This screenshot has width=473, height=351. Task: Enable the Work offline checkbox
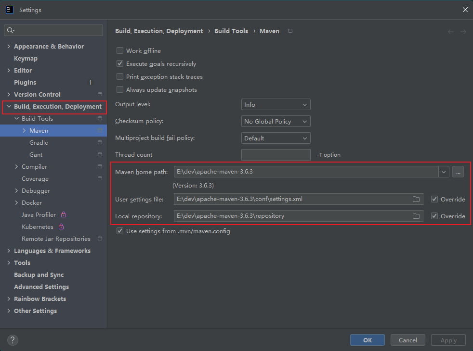point(119,50)
